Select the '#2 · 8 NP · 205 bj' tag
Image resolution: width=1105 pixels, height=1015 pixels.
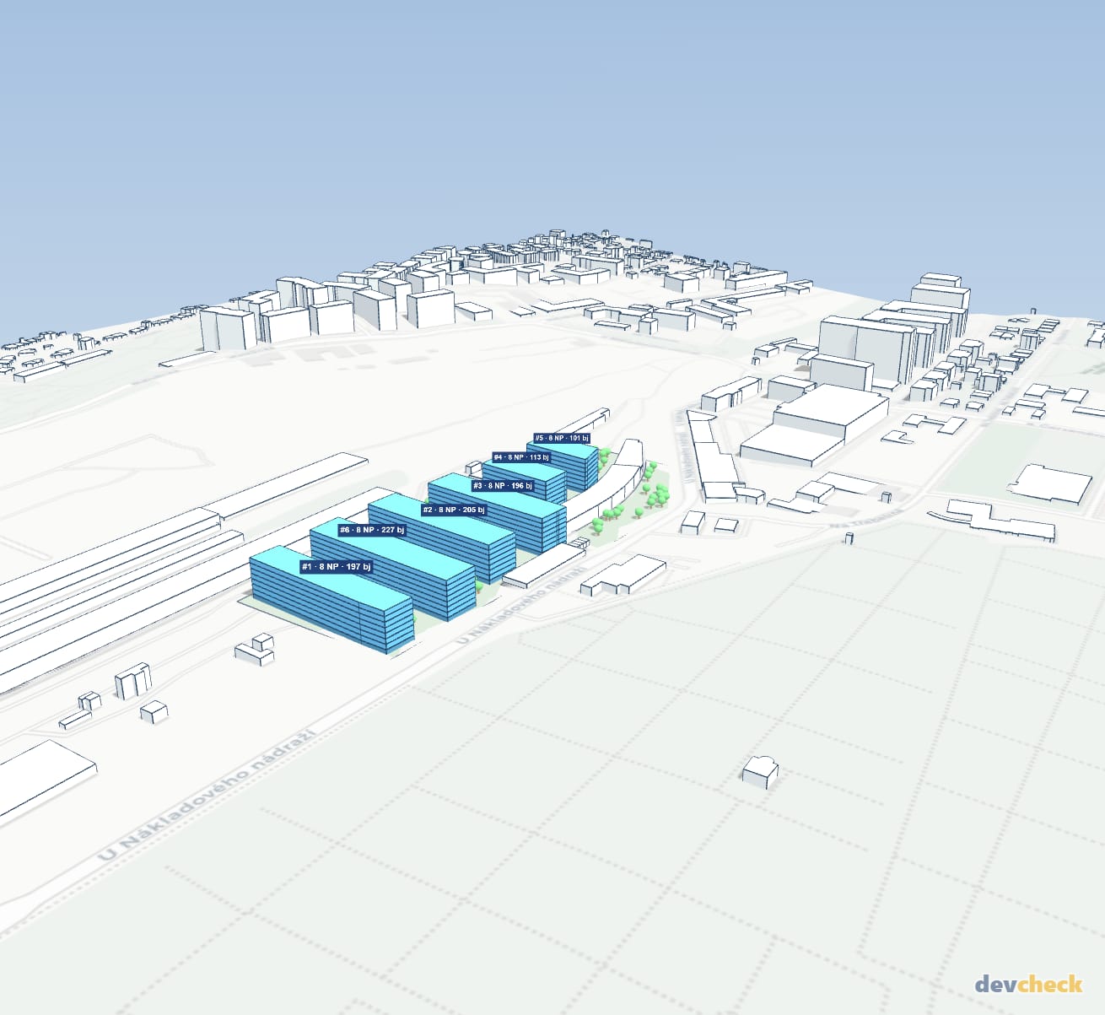454,510
